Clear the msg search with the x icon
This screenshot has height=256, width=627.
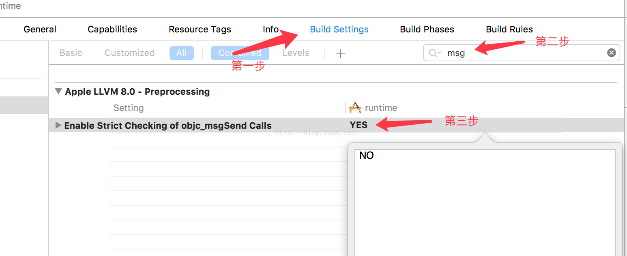click(611, 53)
